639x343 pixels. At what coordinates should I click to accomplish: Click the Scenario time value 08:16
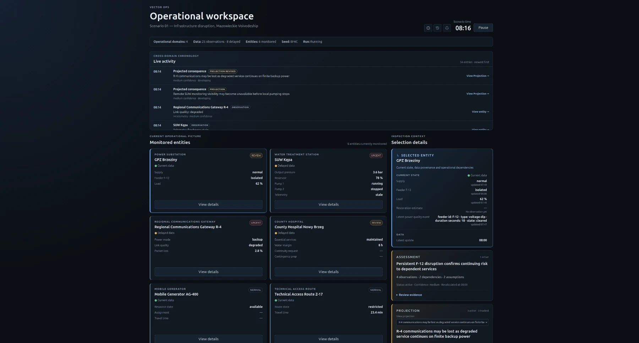pyautogui.click(x=463, y=28)
